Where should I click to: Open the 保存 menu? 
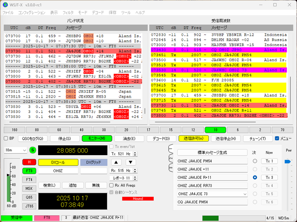[112, 13]
